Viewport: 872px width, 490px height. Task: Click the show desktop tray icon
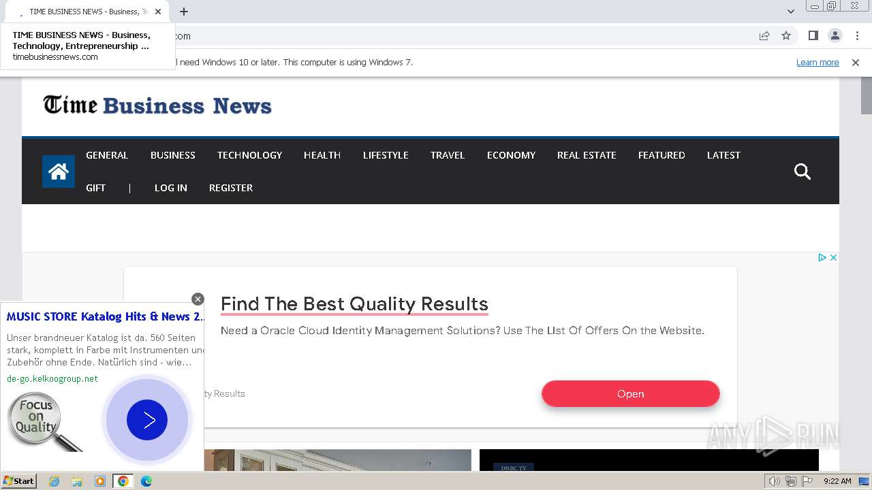pyautogui.click(x=864, y=481)
